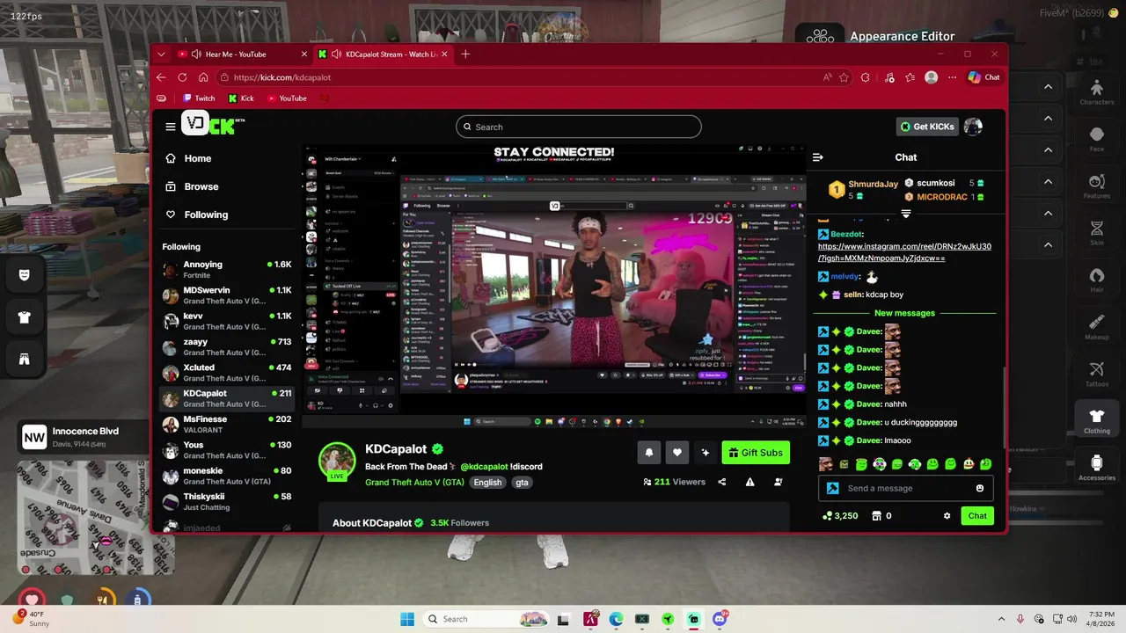Open the Edge settings and more menu
The width and height of the screenshot is (1126, 633).
pyautogui.click(x=952, y=77)
